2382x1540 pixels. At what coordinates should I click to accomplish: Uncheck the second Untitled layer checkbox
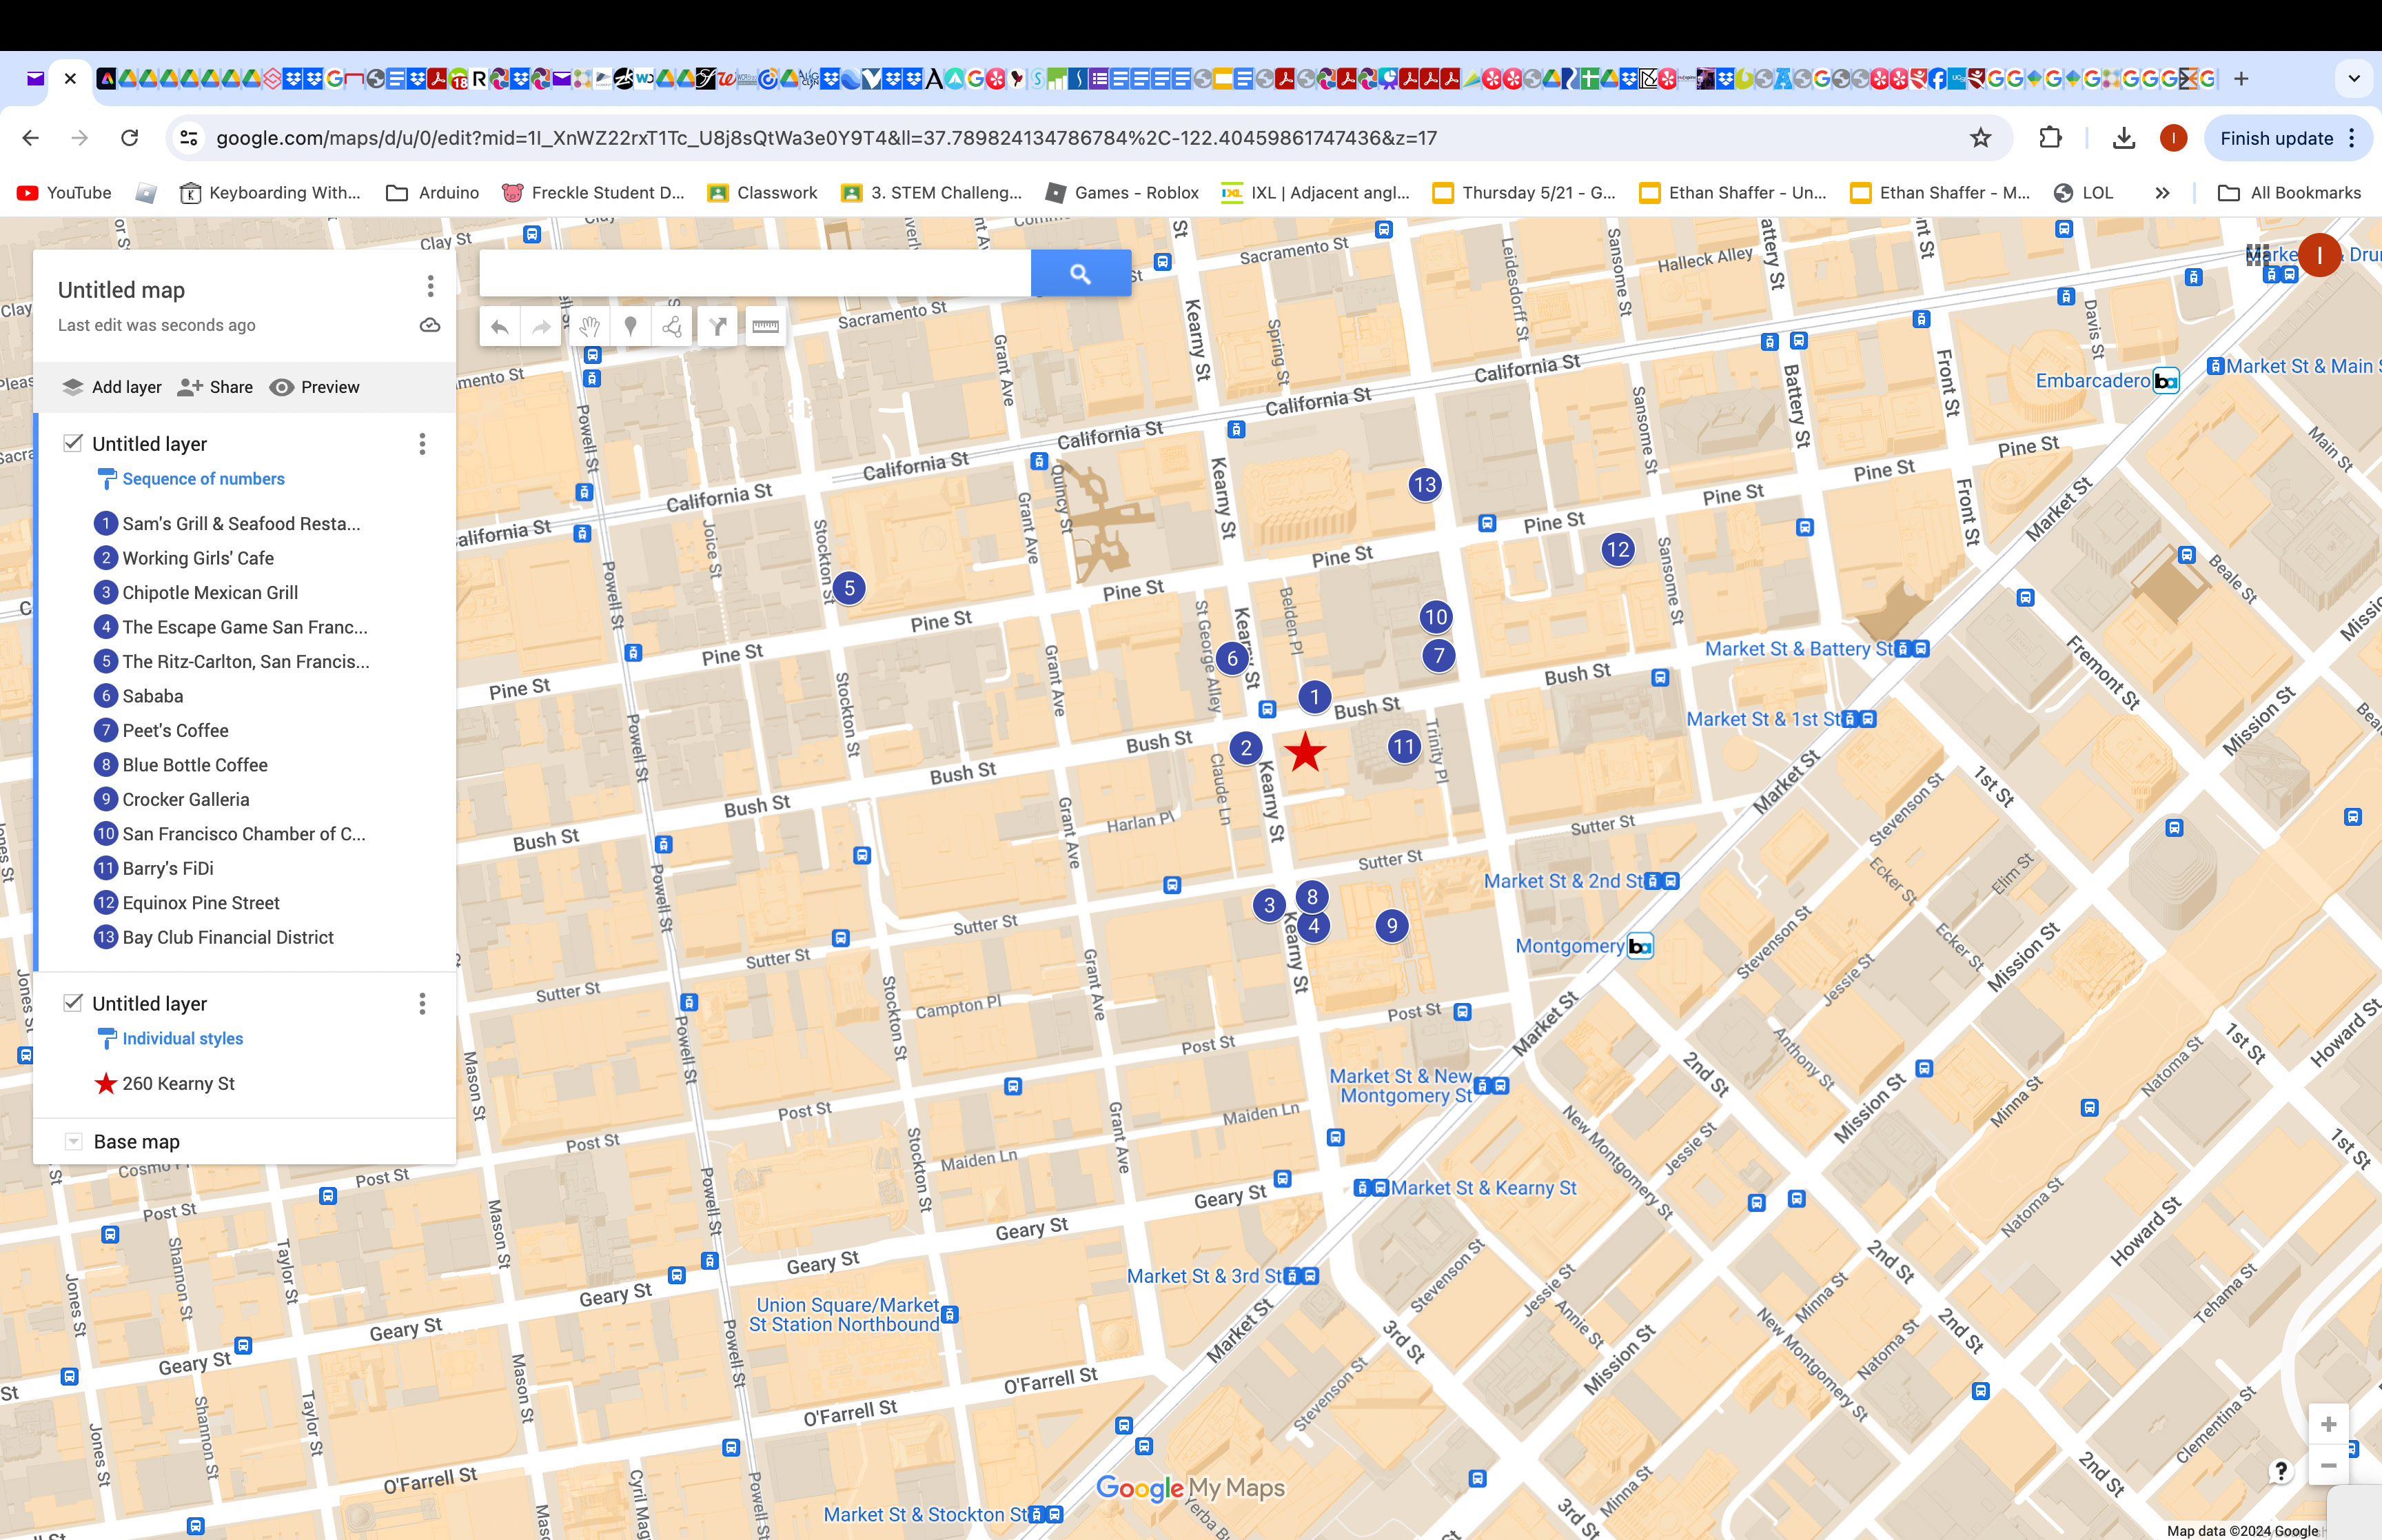click(x=74, y=1003)
